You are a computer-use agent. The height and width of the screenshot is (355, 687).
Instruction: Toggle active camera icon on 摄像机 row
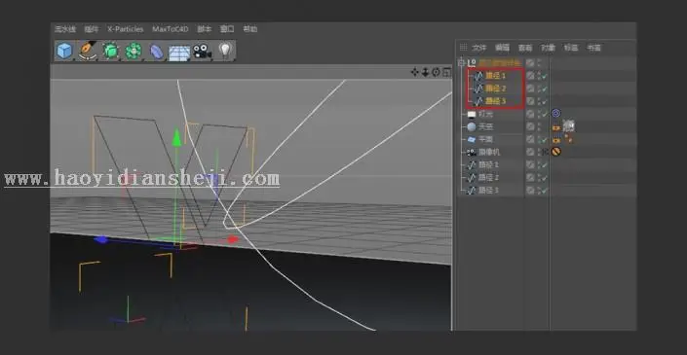click(545, 152)
